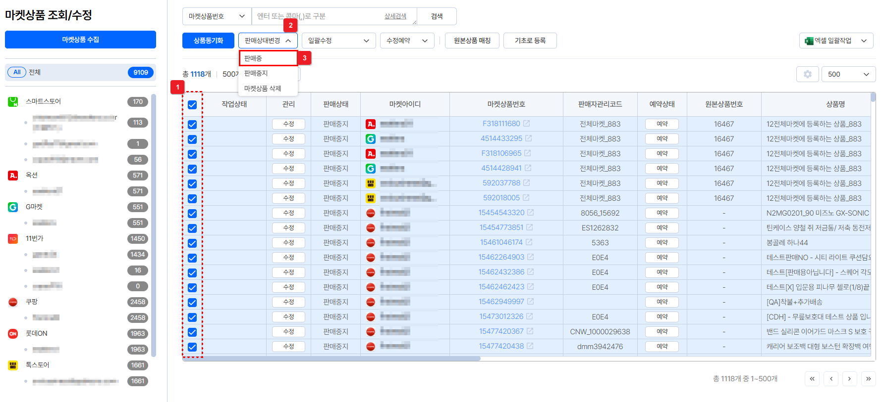Uncheck the row with product number 15462264903
The width and height of the screenshot is (883, 402).
(192, 258)
